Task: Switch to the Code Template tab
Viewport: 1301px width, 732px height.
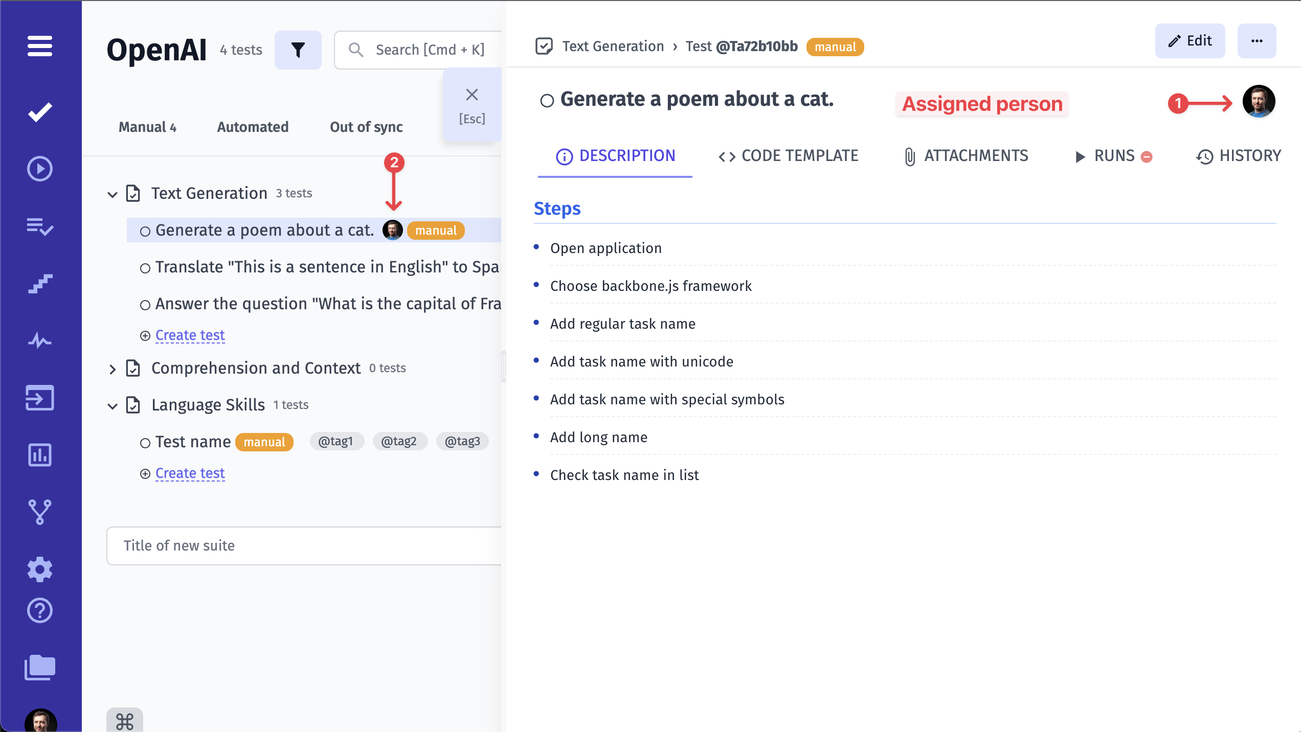Action: click(x=788, y=156)
